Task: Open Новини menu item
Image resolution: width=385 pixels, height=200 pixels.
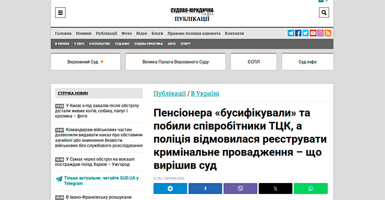Action: coord(84,34)
